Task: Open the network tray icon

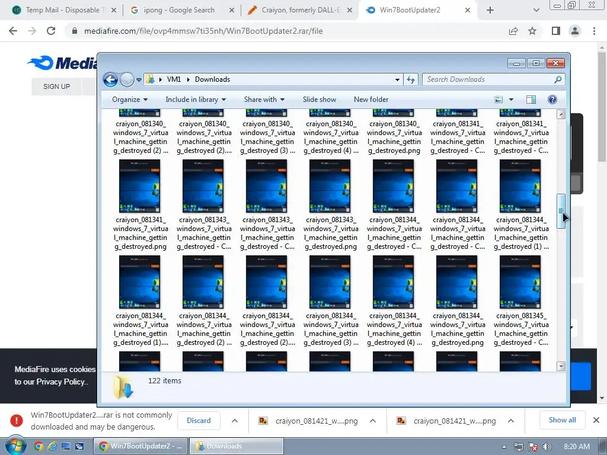Action: 518,447
